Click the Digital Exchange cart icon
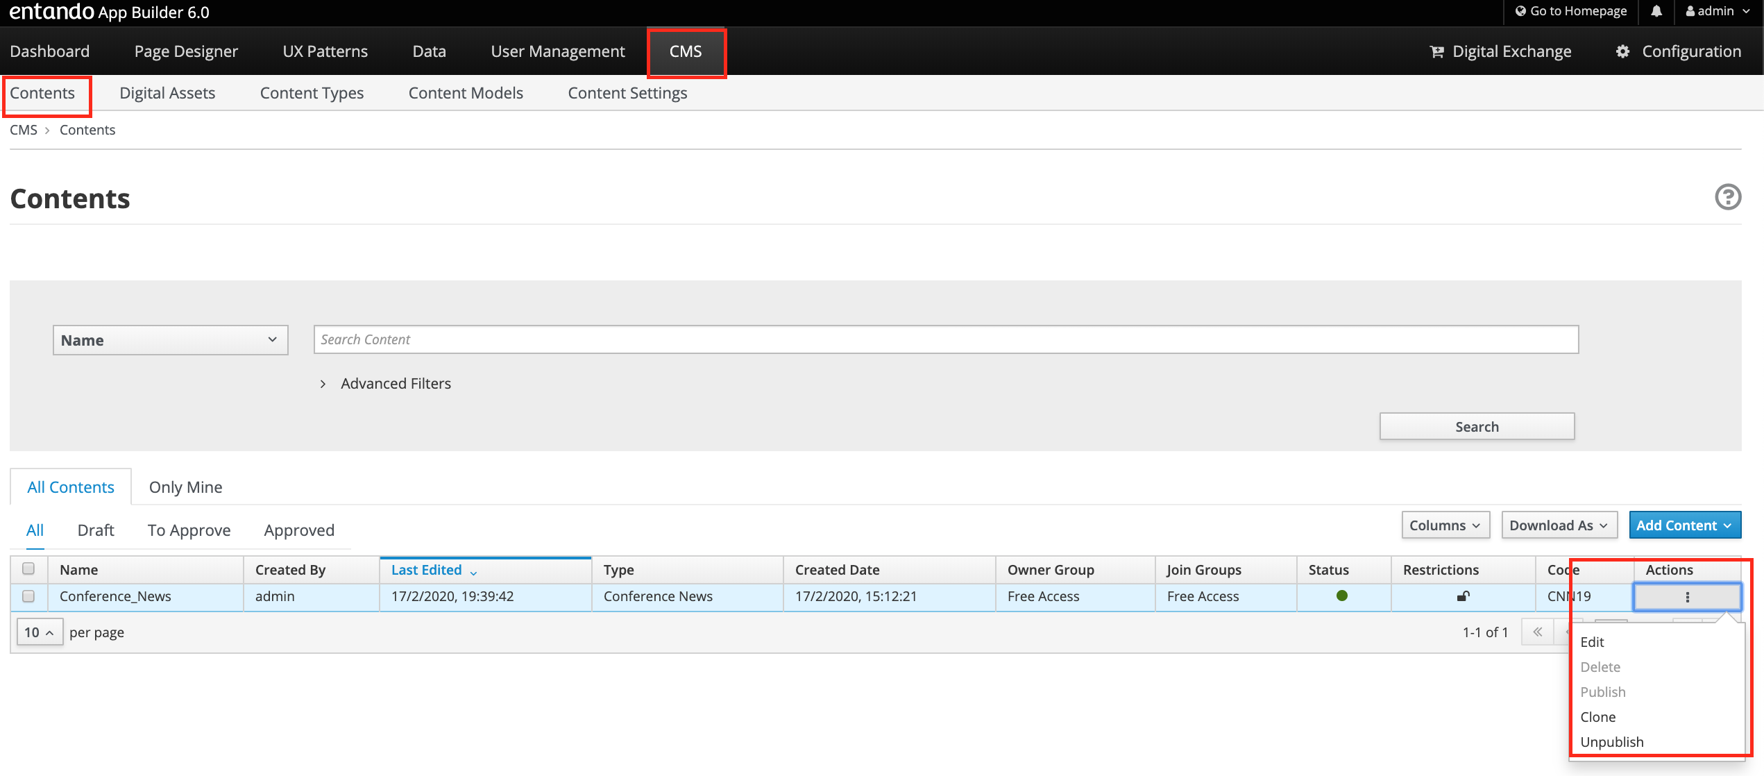 pos(1436,51)
